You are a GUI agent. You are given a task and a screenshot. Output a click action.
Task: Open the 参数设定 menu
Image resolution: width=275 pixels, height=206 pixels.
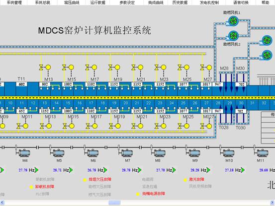[127, 2]
